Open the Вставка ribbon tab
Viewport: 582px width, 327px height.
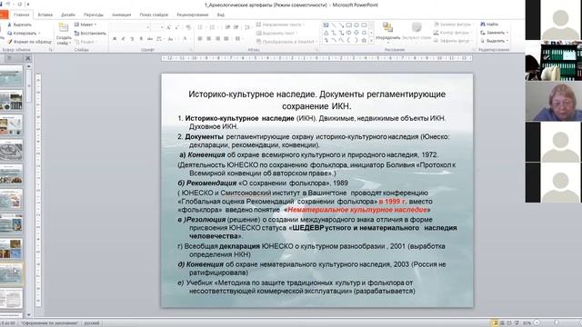coord(45,15)
